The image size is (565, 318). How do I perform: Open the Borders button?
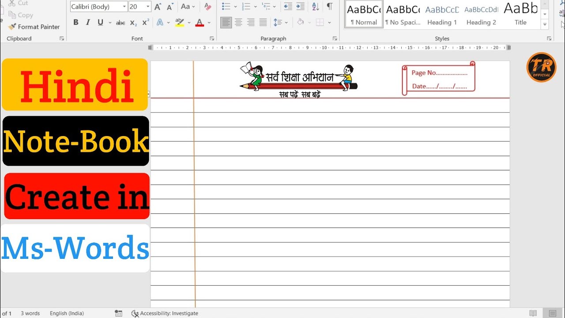click(320, 23)
